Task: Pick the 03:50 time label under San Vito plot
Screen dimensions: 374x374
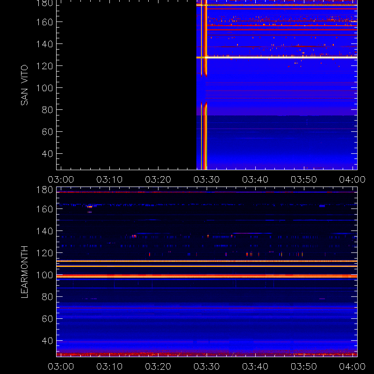Action: pyautogui.click(x=303, y=180)
